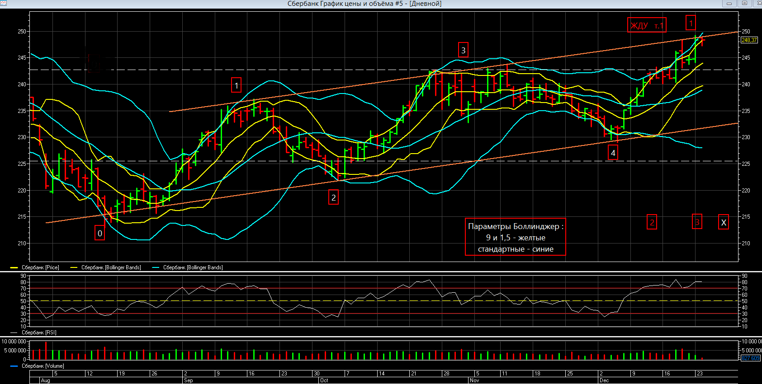Click the yellow Bollinger Bands legend entry
Image resolution: width=762 pixels, height=384 pixels.
click(x=111, y=267)
